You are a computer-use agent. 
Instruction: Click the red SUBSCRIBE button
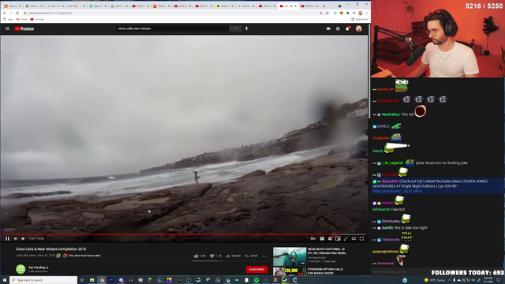[256, 269]
